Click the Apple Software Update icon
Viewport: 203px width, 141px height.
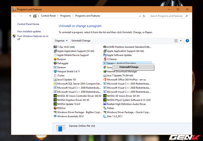[105, 55]
